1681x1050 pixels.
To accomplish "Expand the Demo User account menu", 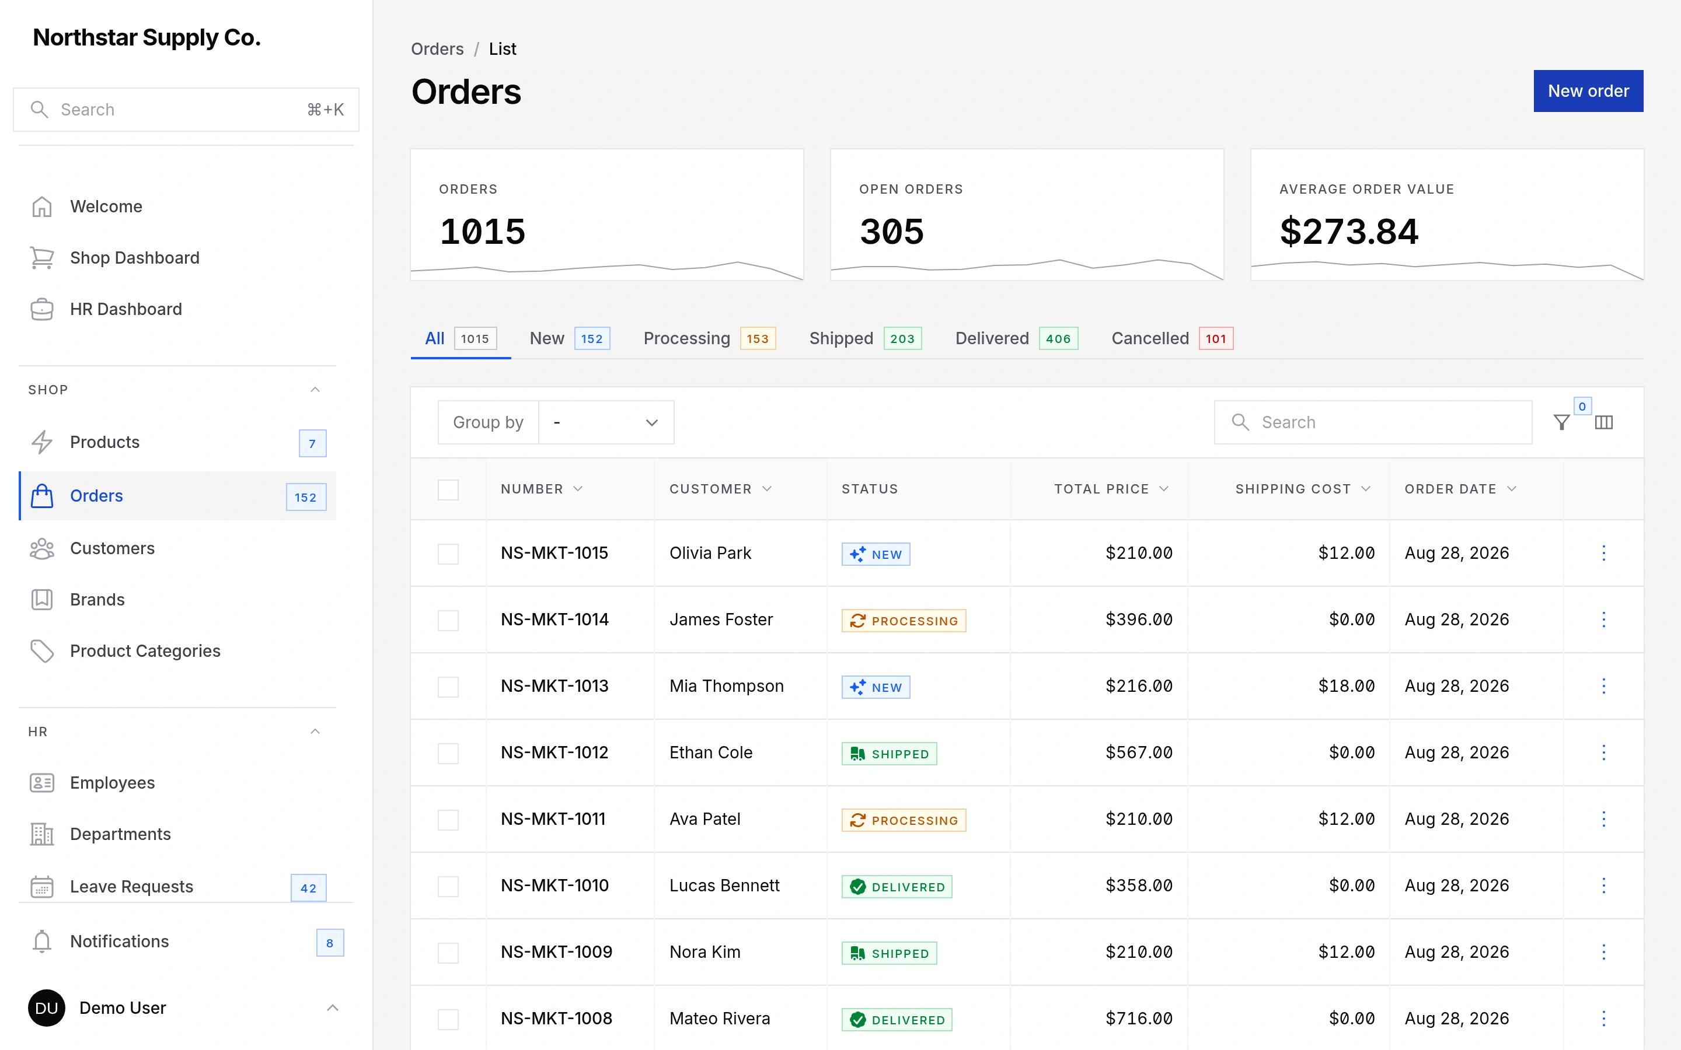I will tap(332, 1007).
